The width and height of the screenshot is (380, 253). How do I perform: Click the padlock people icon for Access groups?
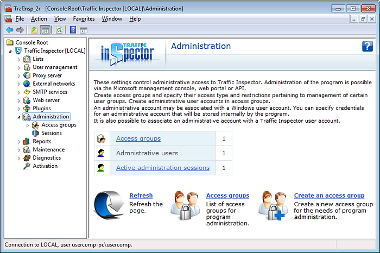[186, 206]
